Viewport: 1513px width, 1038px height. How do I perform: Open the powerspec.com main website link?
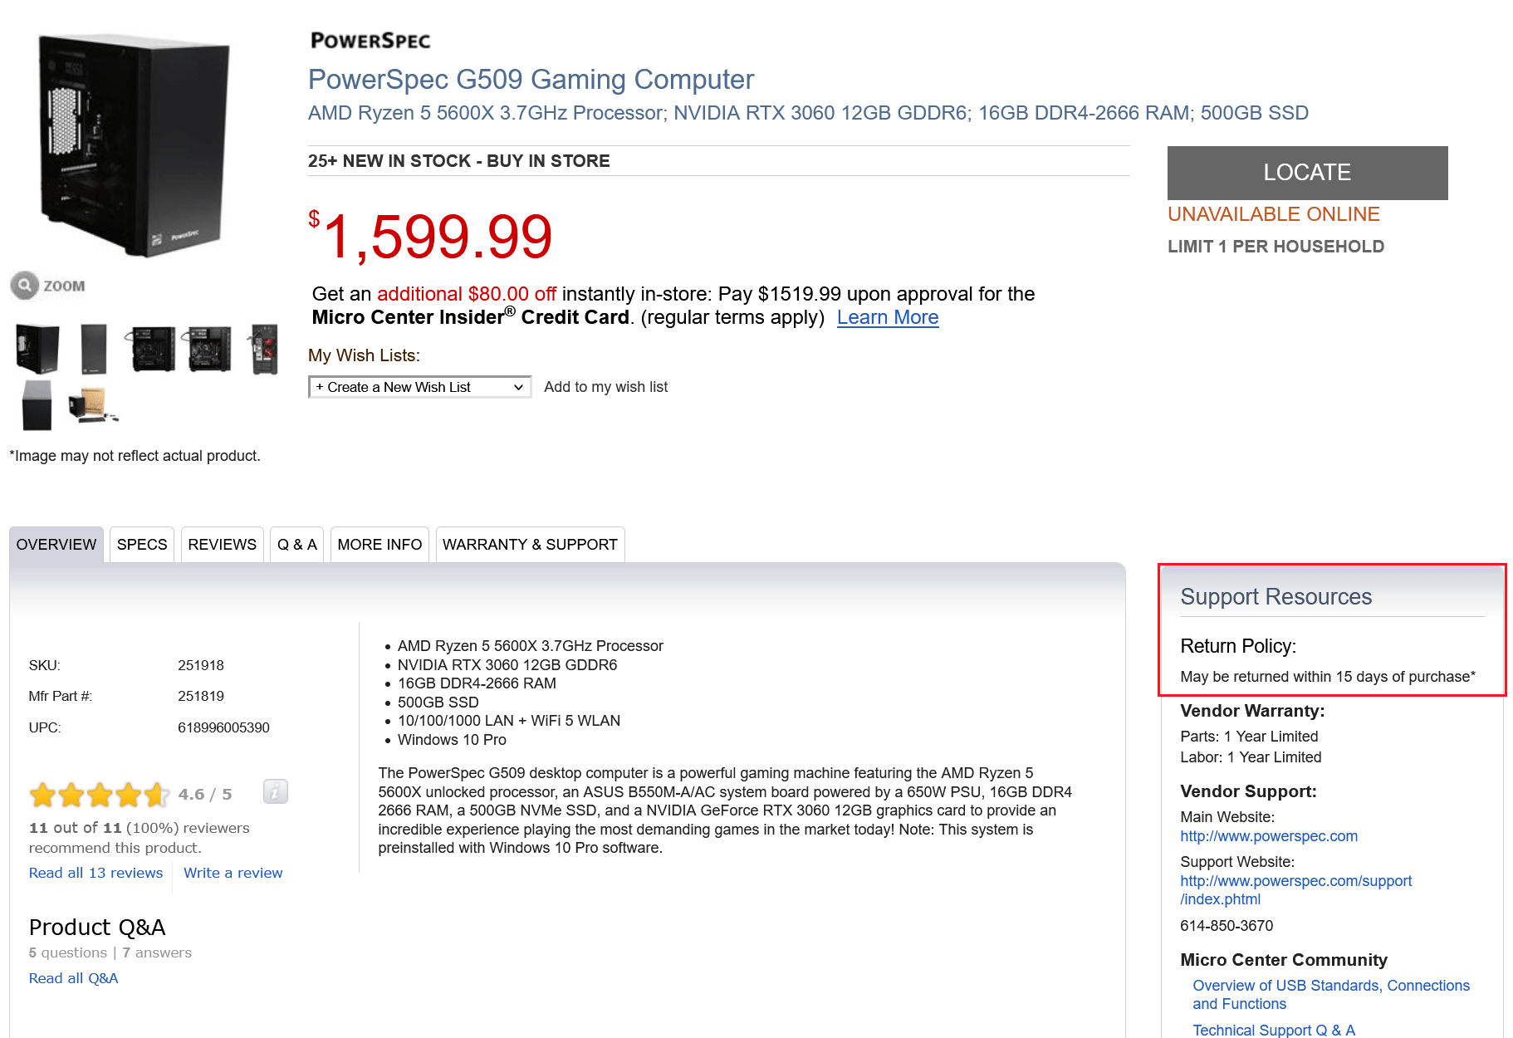pos(1268,836)
